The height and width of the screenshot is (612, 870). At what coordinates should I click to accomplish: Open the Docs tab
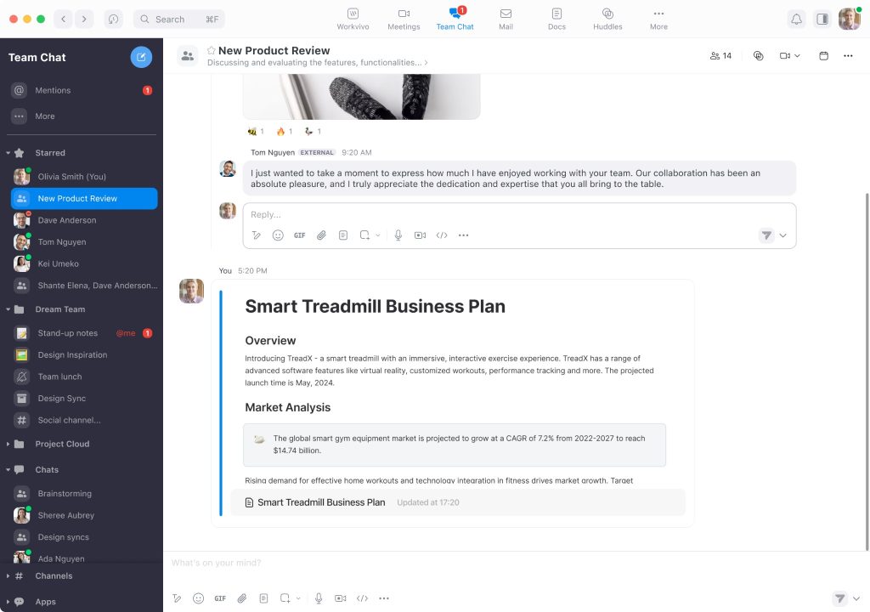coord(556,19)
